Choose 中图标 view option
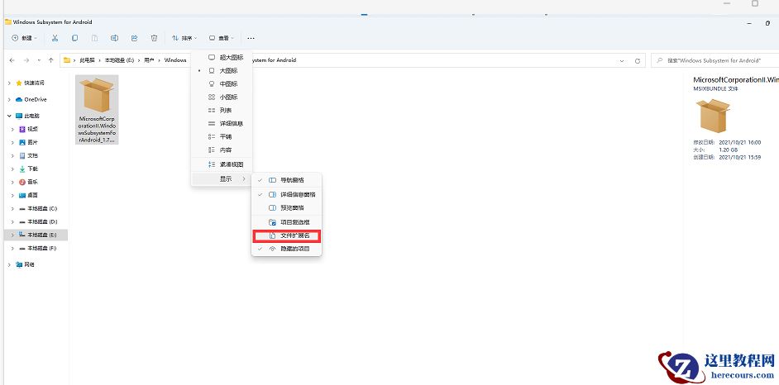Screen dimensions: 779x385 point(222,83)
